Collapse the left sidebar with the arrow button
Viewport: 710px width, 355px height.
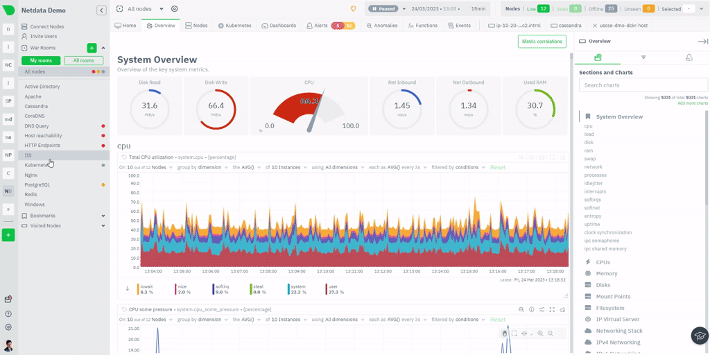pos(102,10)
